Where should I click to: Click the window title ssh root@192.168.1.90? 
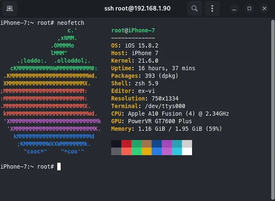137,8
